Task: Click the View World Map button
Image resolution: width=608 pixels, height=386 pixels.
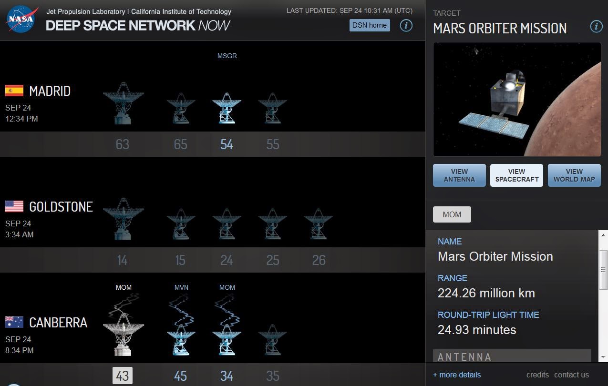Action: click(x=574, y=175)
